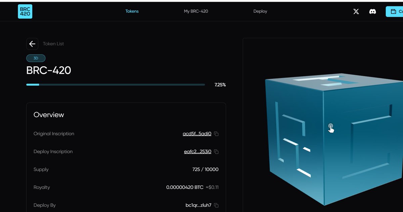Select the Royalty label

[x=42, y=187]
